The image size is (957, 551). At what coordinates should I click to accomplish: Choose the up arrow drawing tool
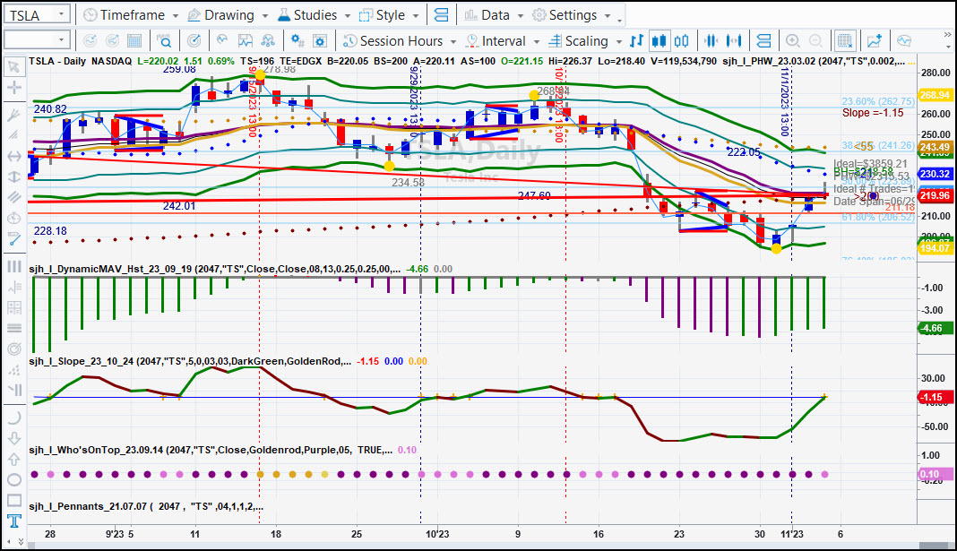[x=13, y=459]
